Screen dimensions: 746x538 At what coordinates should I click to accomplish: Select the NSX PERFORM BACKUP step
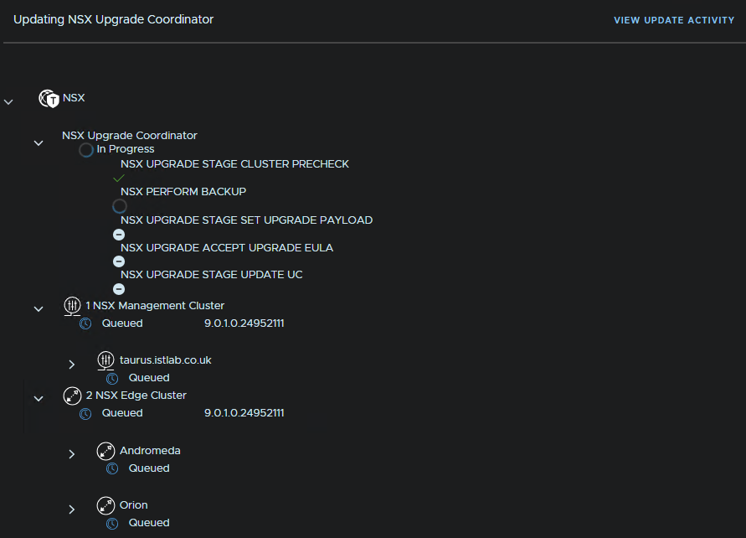click(183, 192)
